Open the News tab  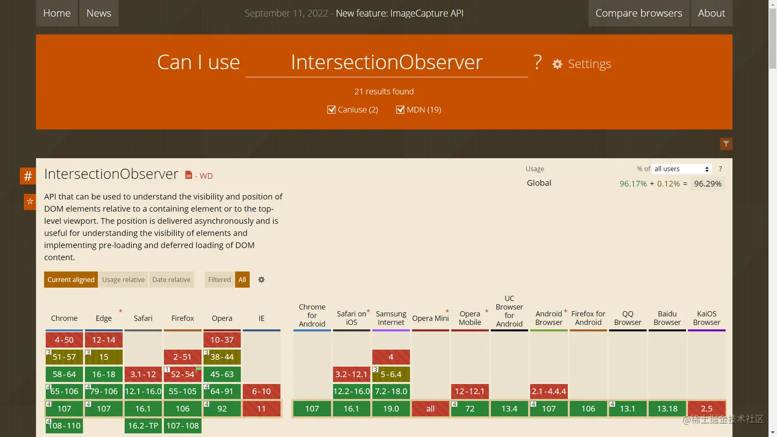coord(99,13)
